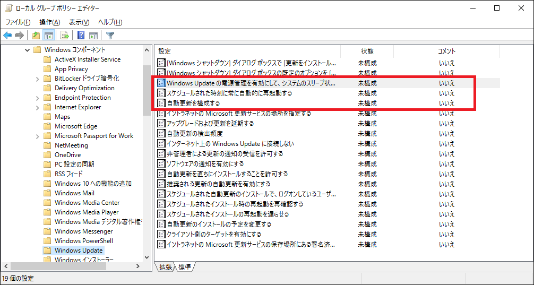Toggle the show/hide action pane icon
534x285 pixels.
pyautogui.click(x=93, y=36)
